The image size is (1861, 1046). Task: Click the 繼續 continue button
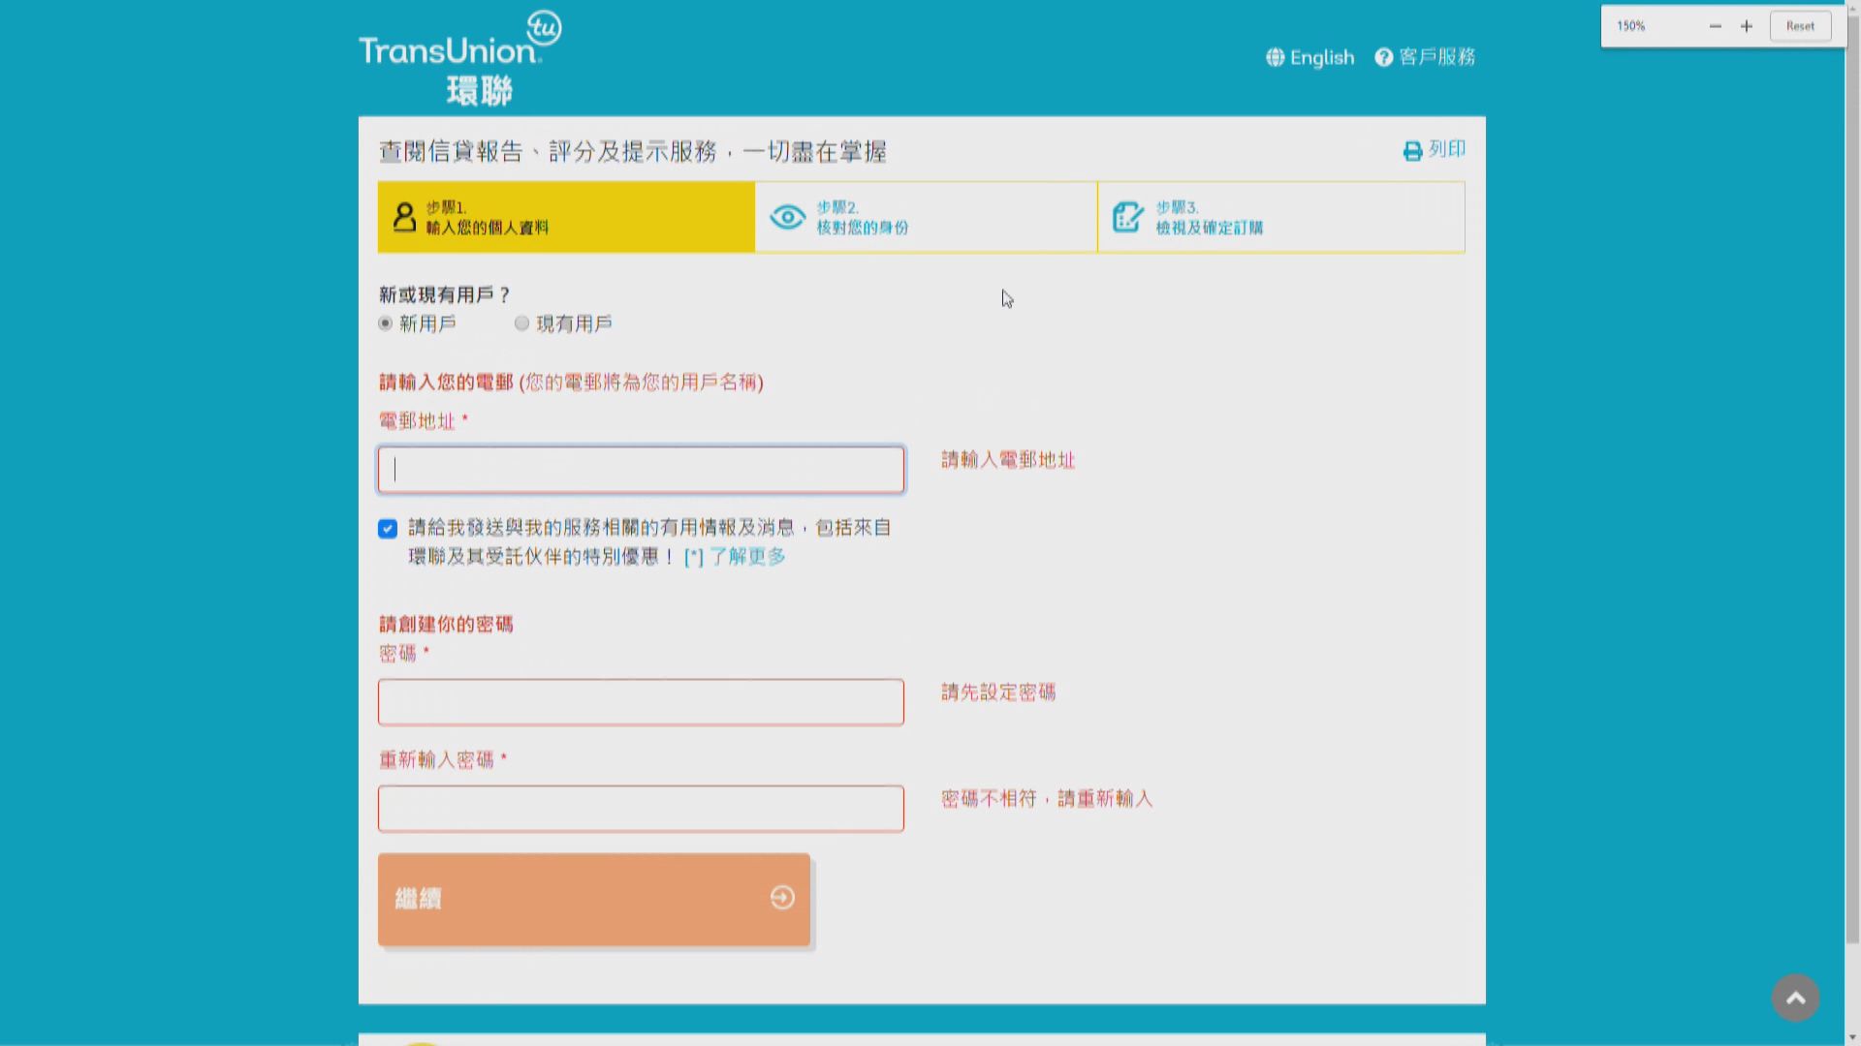coord(593,898)
